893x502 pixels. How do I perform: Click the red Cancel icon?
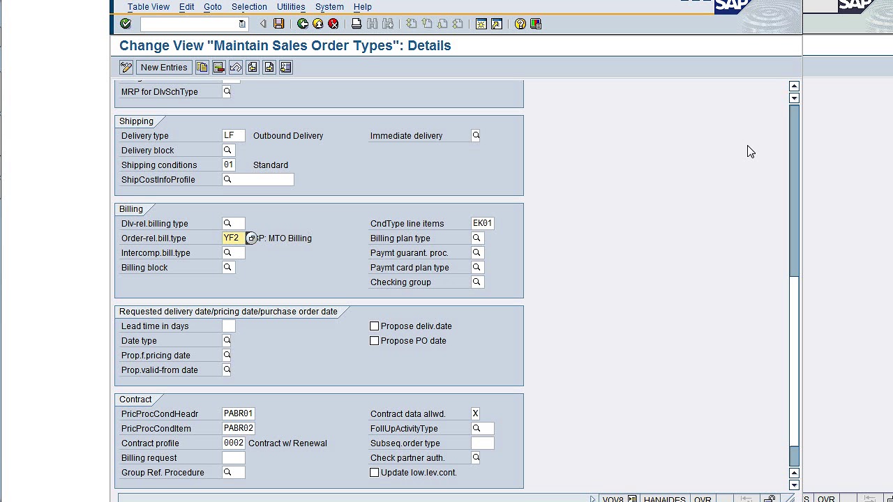(333, 24)
